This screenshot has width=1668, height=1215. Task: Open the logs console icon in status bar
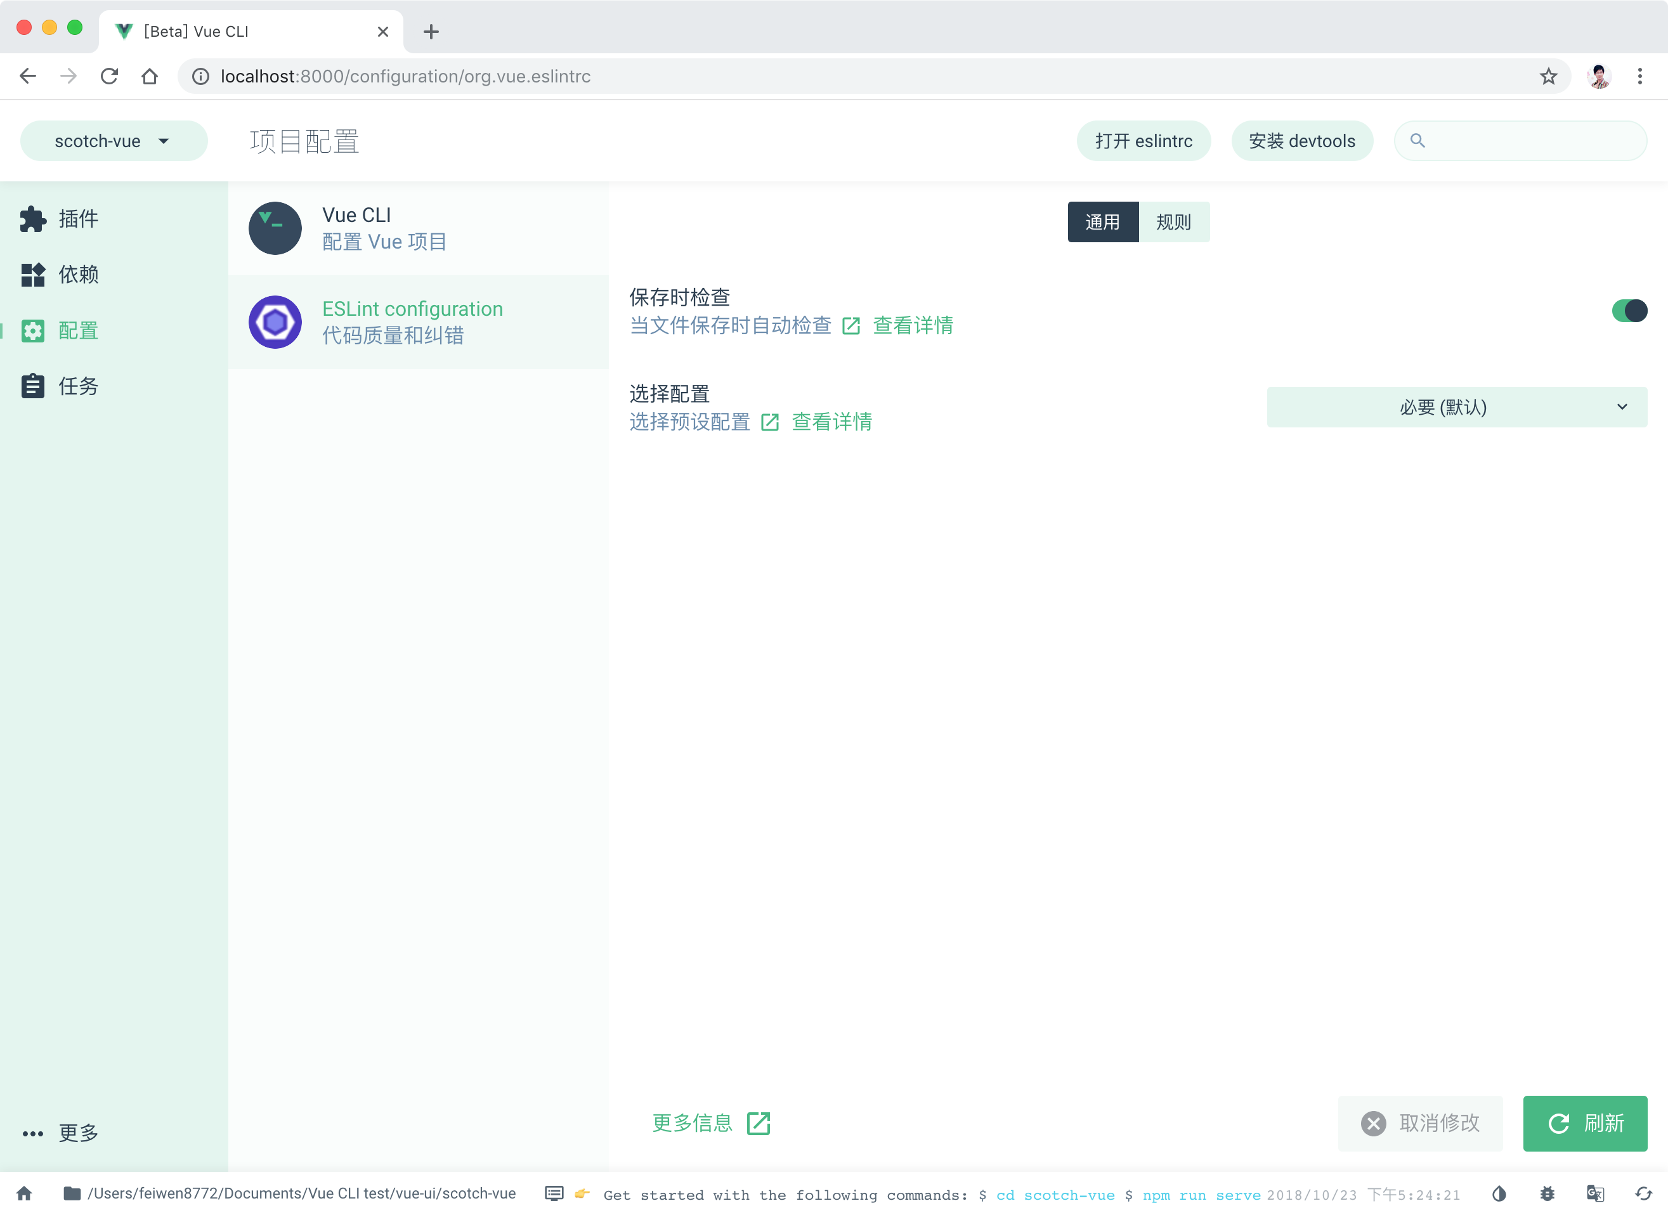click(x=554, y=1193)
